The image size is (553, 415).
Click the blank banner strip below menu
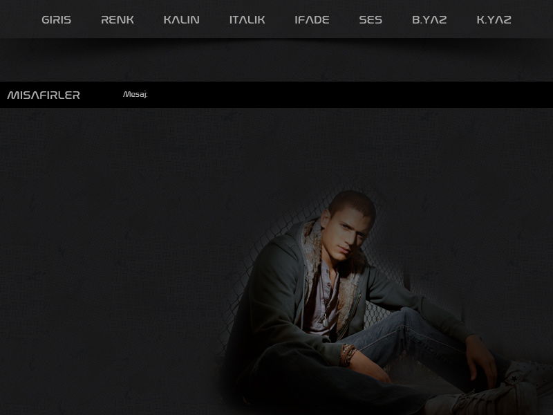(x=276, y=61)
